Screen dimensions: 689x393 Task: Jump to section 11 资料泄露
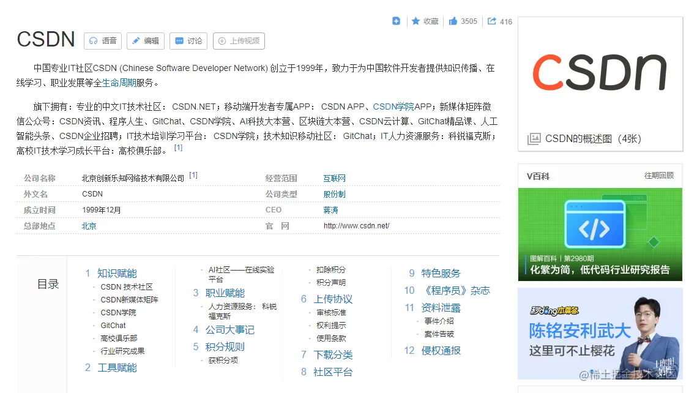(x=441, y=308)
